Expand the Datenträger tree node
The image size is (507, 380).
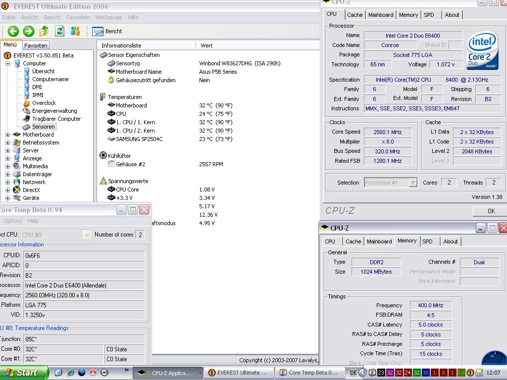point(7,174)
